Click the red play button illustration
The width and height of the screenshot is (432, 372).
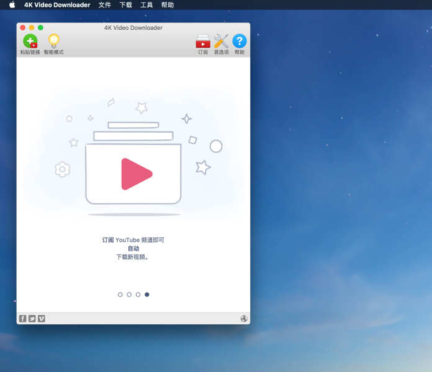135,174
